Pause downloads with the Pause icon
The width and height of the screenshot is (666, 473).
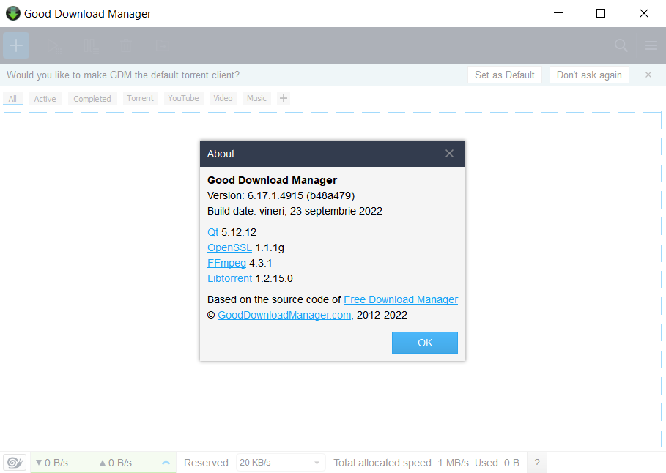pyautogui.click(x=89, y=45)
